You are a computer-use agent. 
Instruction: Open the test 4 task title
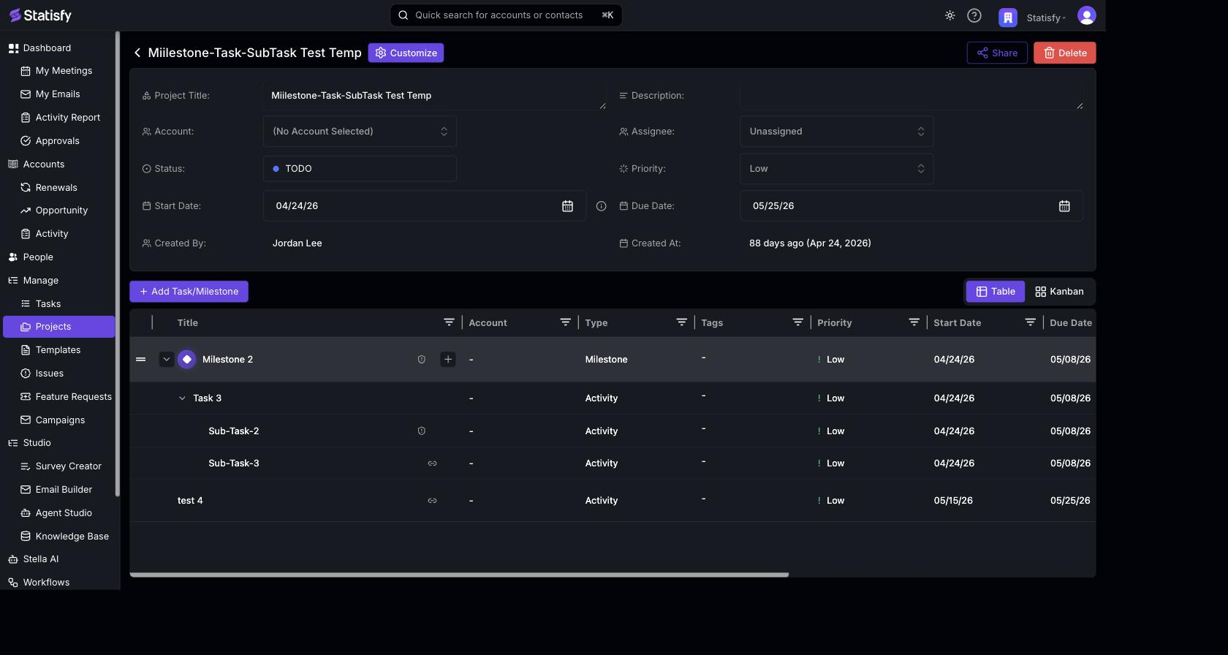click(190, 501)
